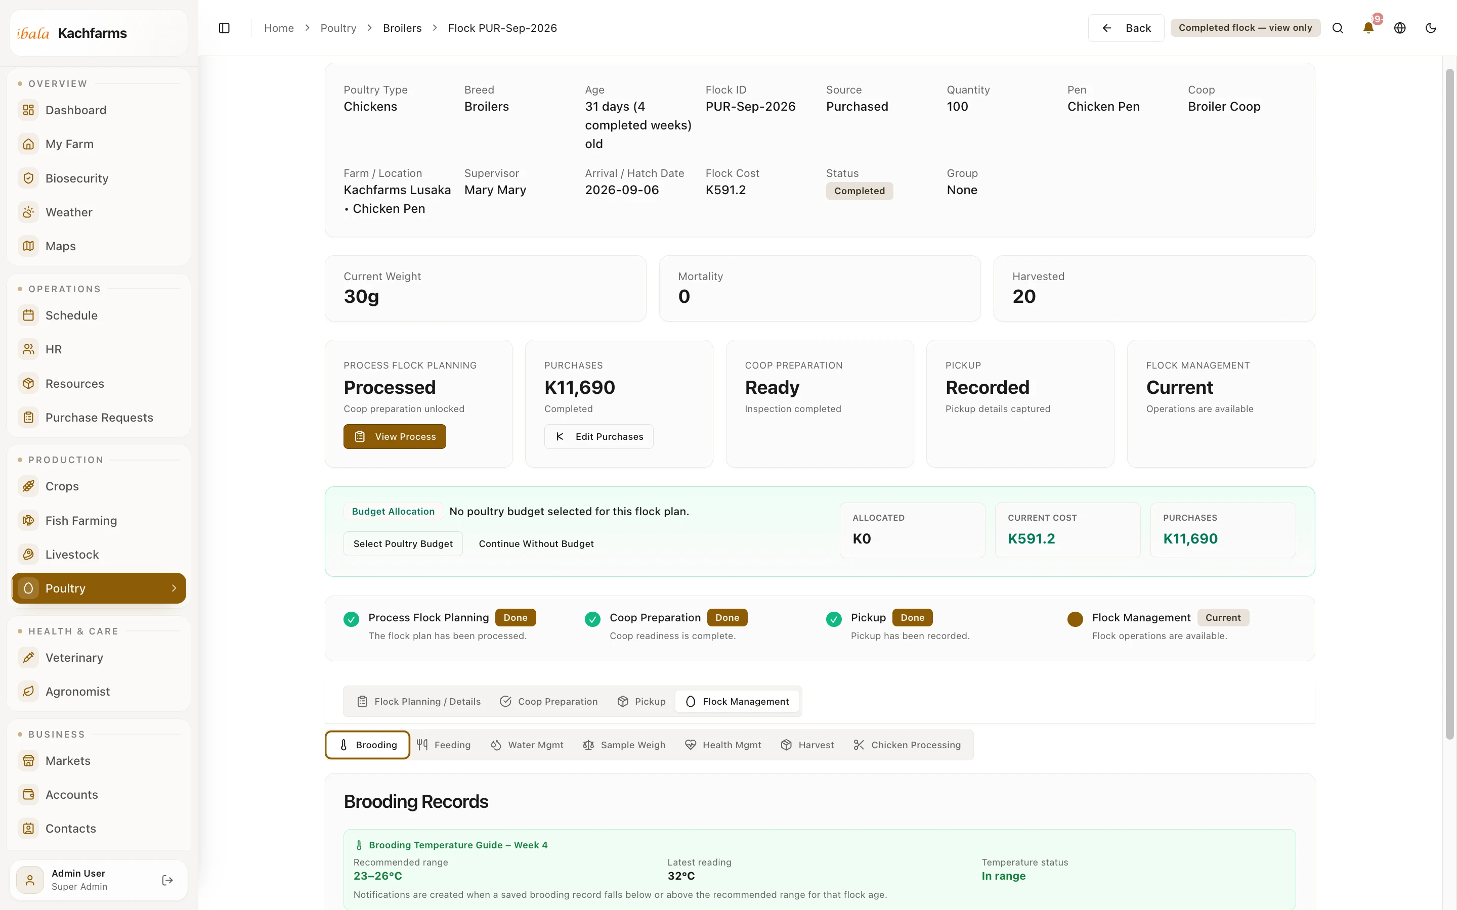Open Purchase Requests
Viewport: 1457px width, 910px height.
(x=99, y=418)
